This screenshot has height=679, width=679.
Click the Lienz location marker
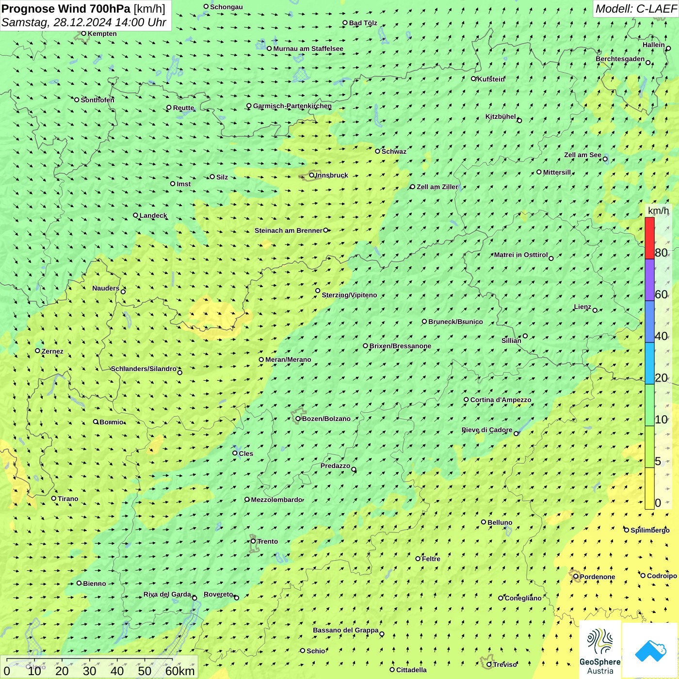tap(595, 310)
